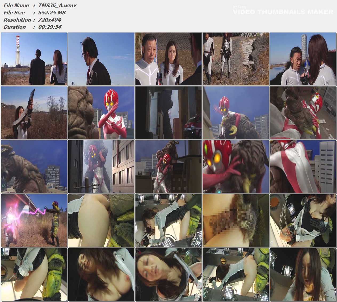Open thumbnail of suited man in profile against sky
The width and height of the screenshot is (337, 302).
coord(101,59)
